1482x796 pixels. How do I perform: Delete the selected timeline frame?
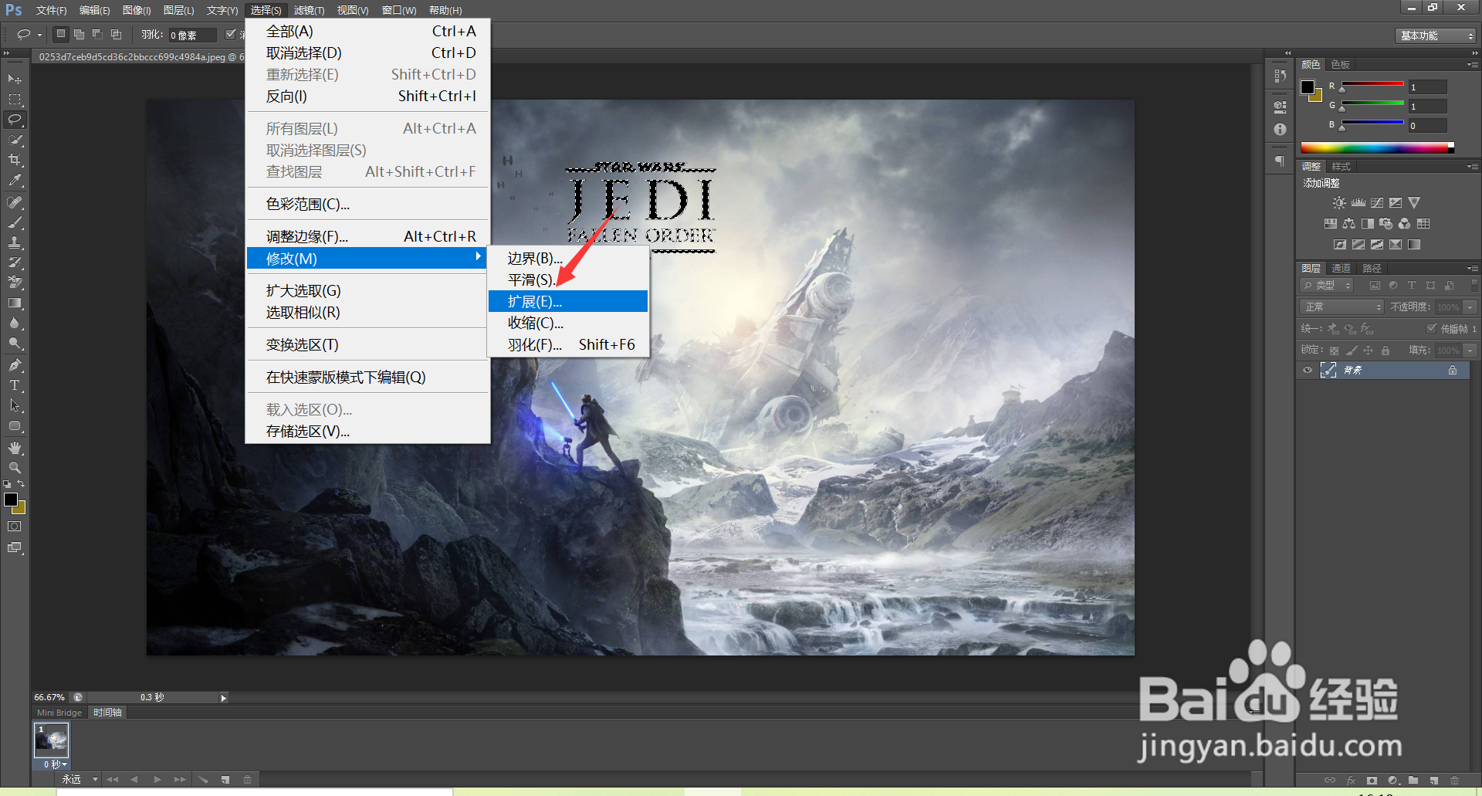(248, 780)
